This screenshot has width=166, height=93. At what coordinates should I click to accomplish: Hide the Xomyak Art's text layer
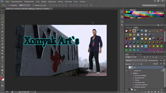tap(126, 71)
